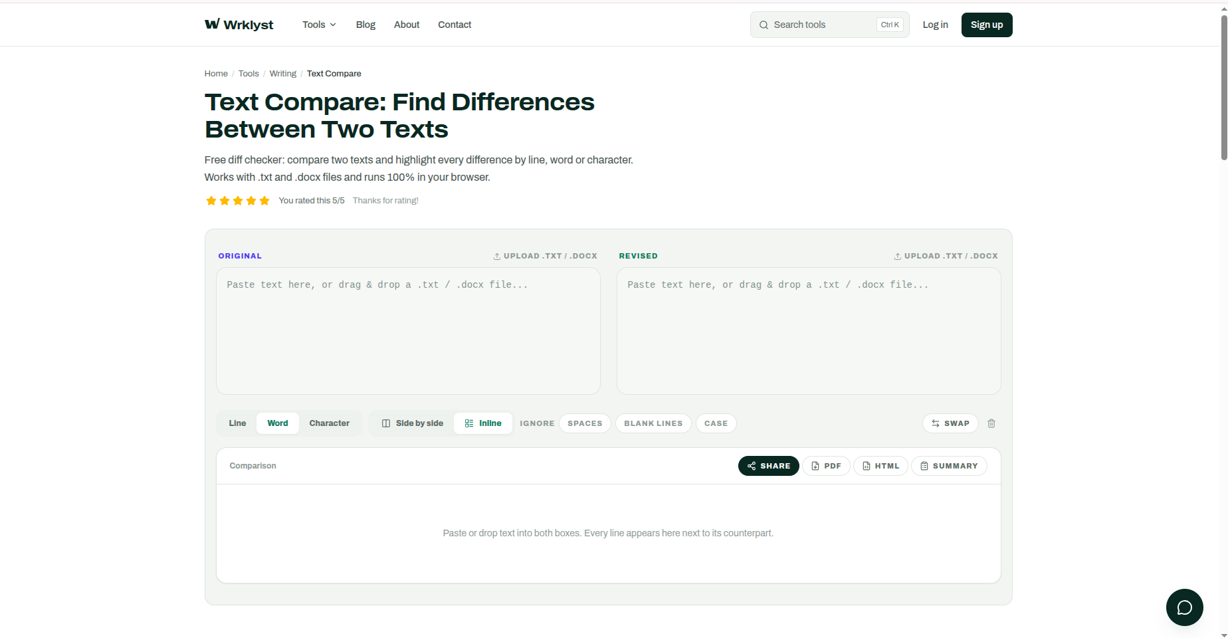Viewport: 1228px width, 638px height.
Task: Click the trash icon to clear texts
Action: [991, 423]
